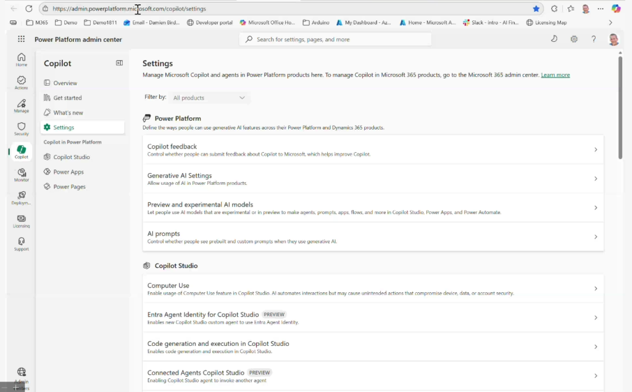Refresh the browser page
Screen dimensions: 632x392
[28, 9]
